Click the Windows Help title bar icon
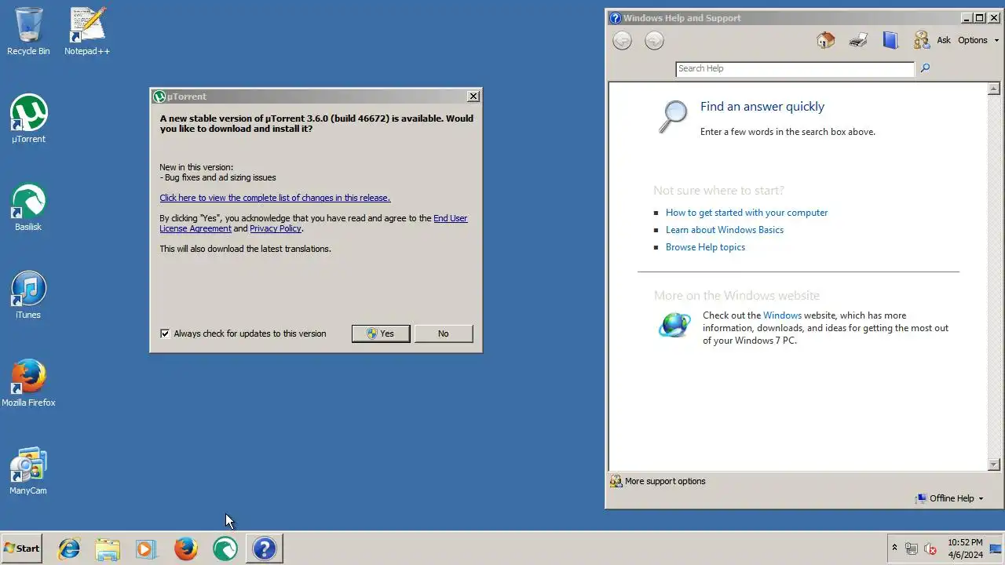The height and width of the screenshot is (565, 1005). [x=616, y=18]
